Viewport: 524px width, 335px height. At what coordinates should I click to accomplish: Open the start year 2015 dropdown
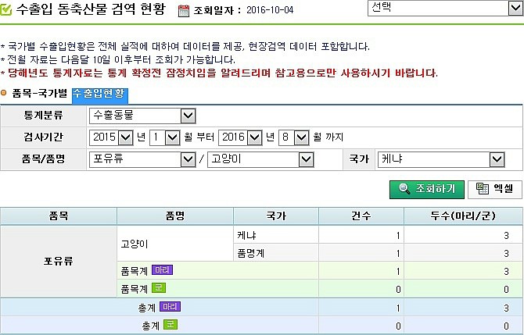pyautogui.click(x=111, y=137)
